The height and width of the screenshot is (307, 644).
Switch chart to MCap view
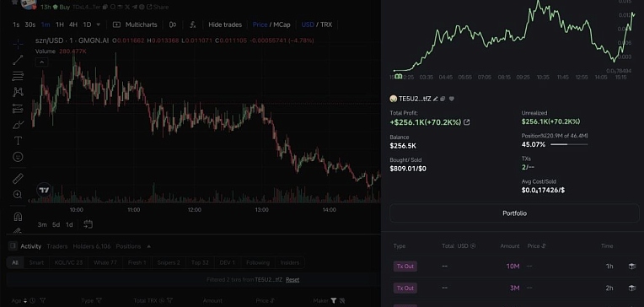tap(282, 24)
